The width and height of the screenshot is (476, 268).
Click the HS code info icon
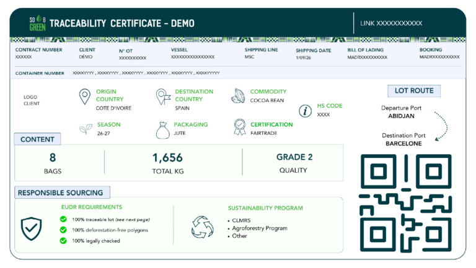tap(305, 111)
